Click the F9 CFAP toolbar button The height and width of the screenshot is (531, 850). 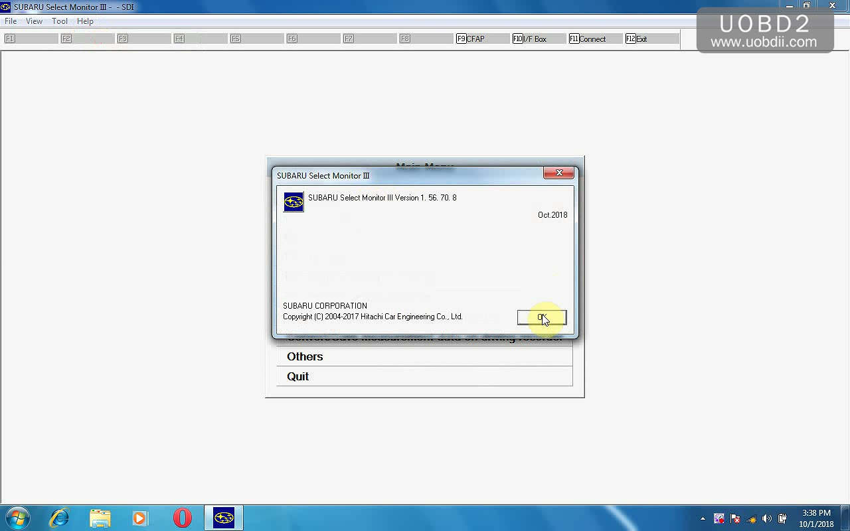click(482, 39)
